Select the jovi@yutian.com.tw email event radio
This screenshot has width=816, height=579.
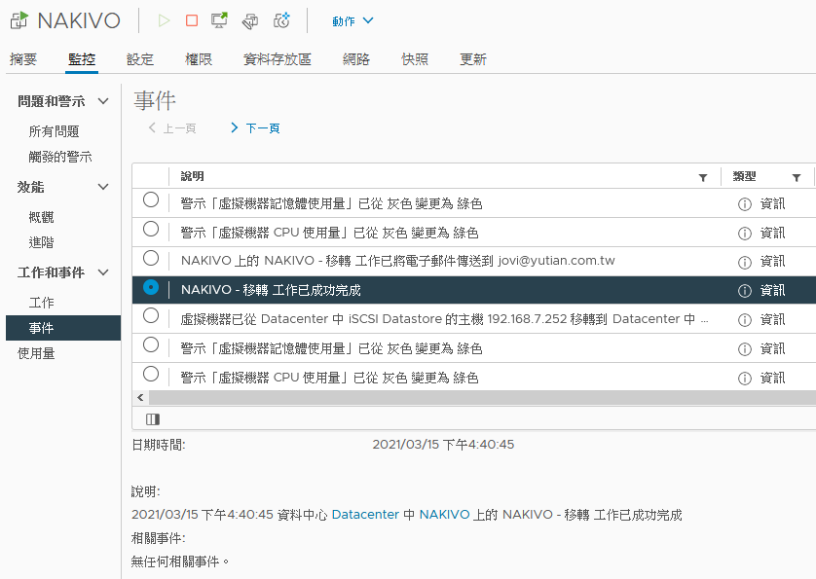pos(151,258)
